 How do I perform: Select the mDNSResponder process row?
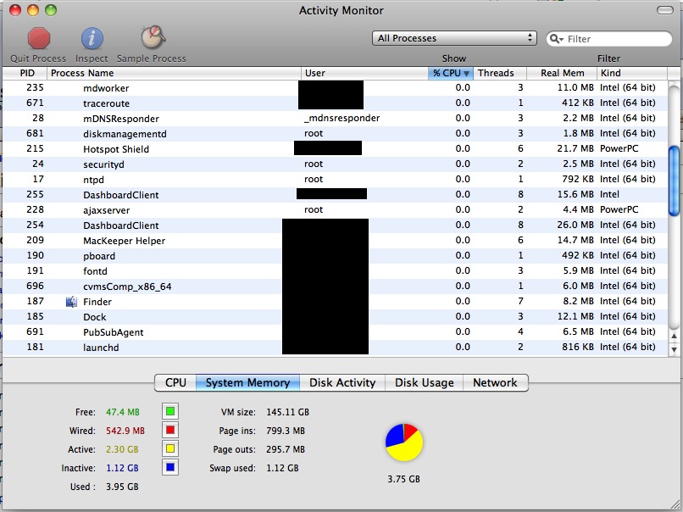(x=335, y=119)
